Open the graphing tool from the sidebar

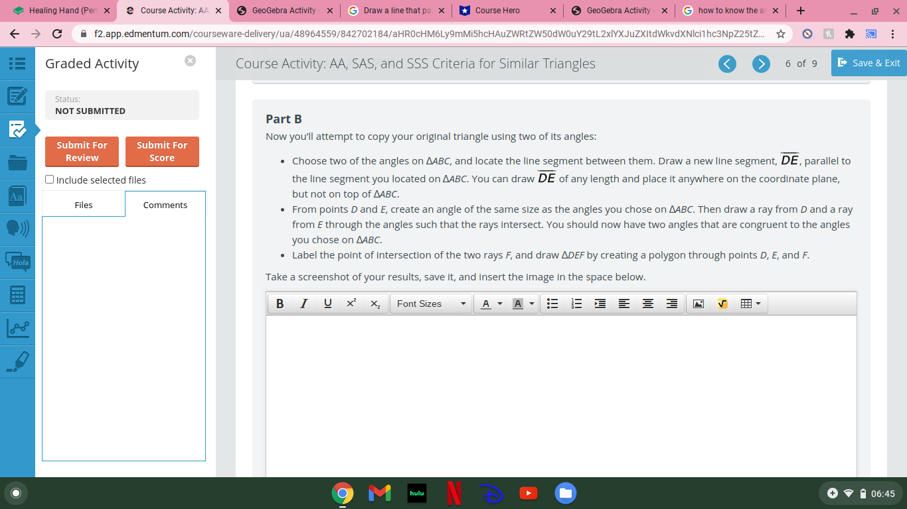(x=17, y=328)
